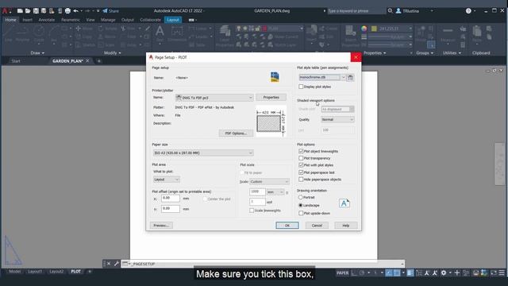Click the annotation monitor plus icon in status bar

pos(457,272)
